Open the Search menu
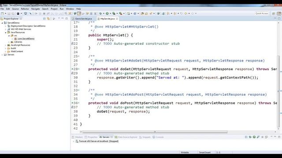The width and height of the screenshot is (282, 158). [45, 9]
